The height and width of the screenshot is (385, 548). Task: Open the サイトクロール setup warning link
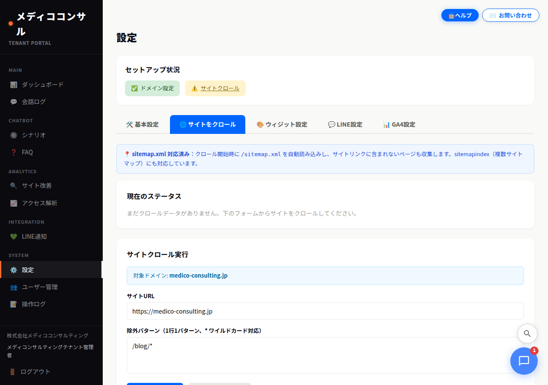pos(219,88)
